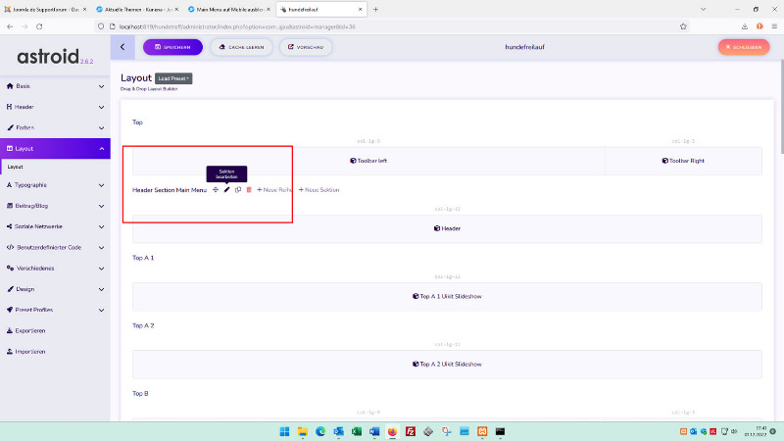The image size is (784, 441).
Task: Select the Toolbar Right layout block
Action: point(683,161)
